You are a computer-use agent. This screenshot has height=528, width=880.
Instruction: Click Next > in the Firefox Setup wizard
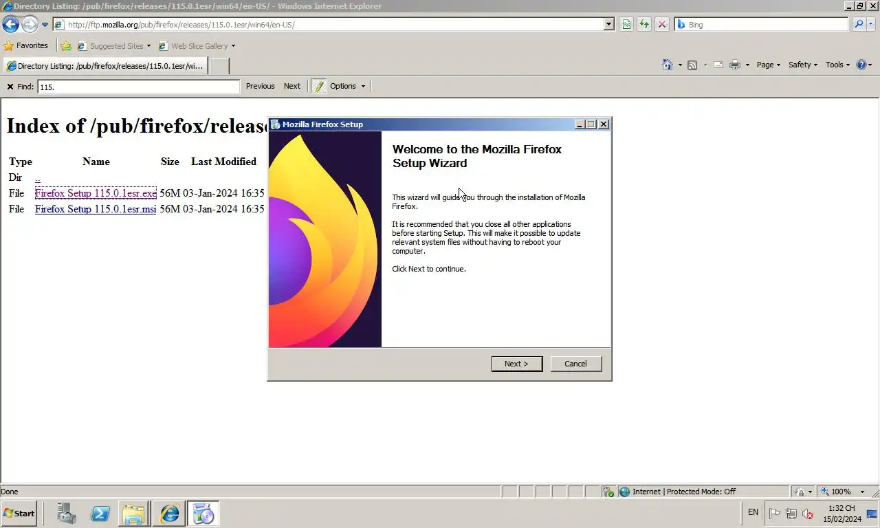516,364
